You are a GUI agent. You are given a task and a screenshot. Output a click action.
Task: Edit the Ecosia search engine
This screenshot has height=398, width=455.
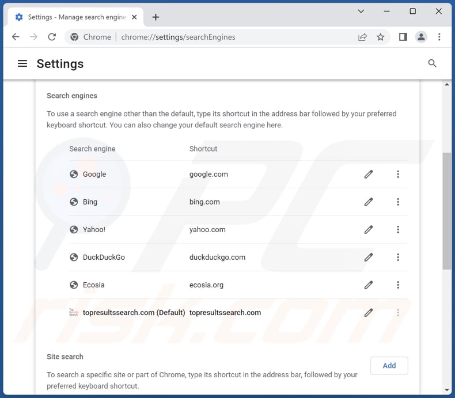(x=369, y=285)
